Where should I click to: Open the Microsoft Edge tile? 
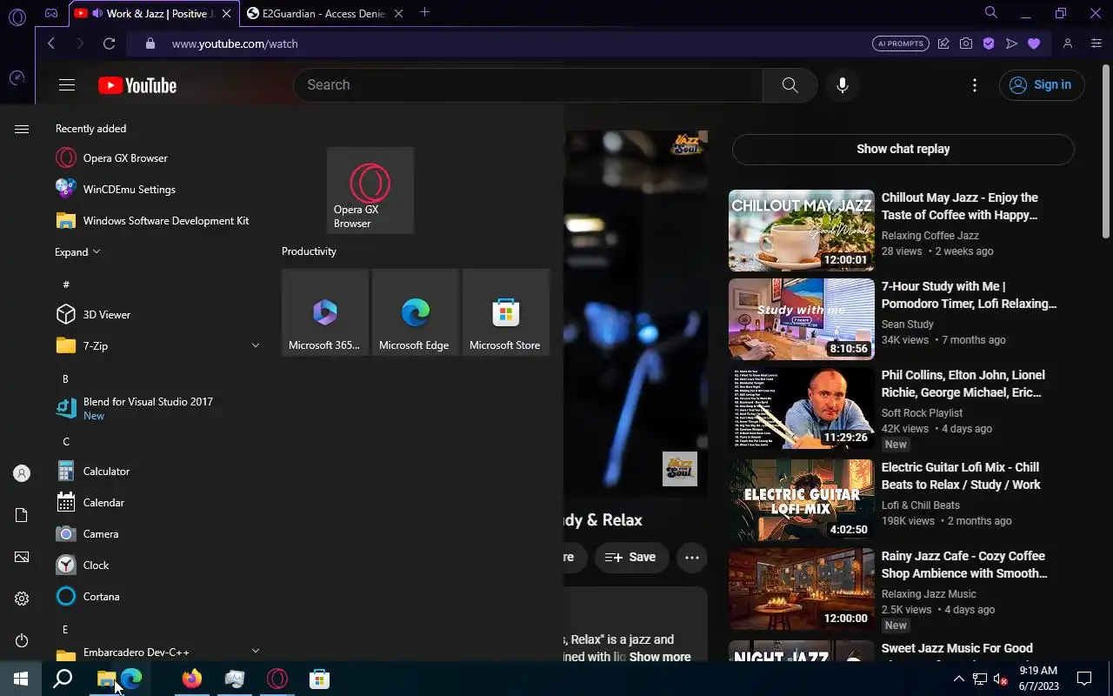pos(416,312)
